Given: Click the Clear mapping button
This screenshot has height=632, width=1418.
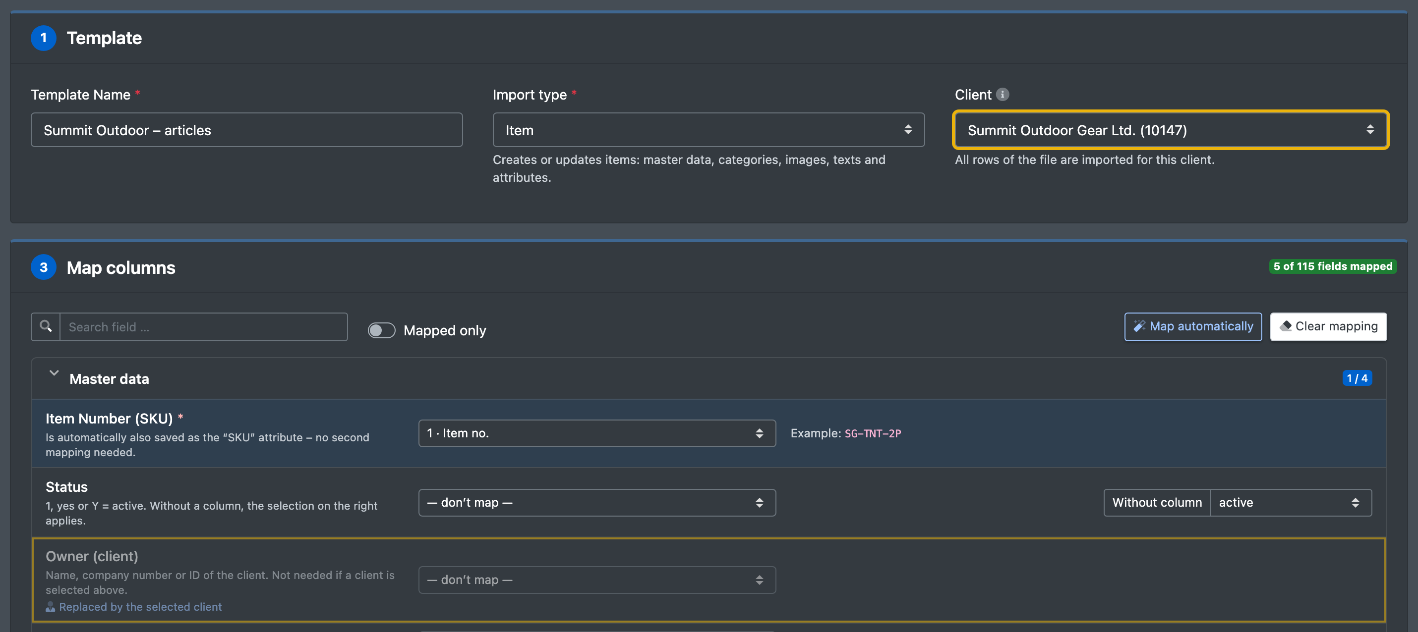Looking at the screenshot, I should (x=1328, y=327).
